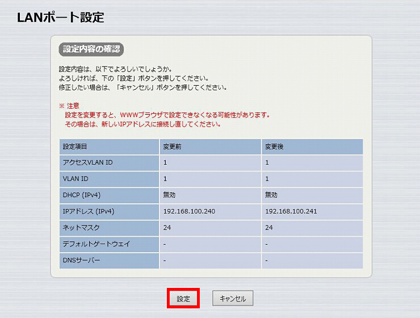The image size is (420, 318).
Task: Click the 設定 button to apply settings
Action: pos(183,298)
